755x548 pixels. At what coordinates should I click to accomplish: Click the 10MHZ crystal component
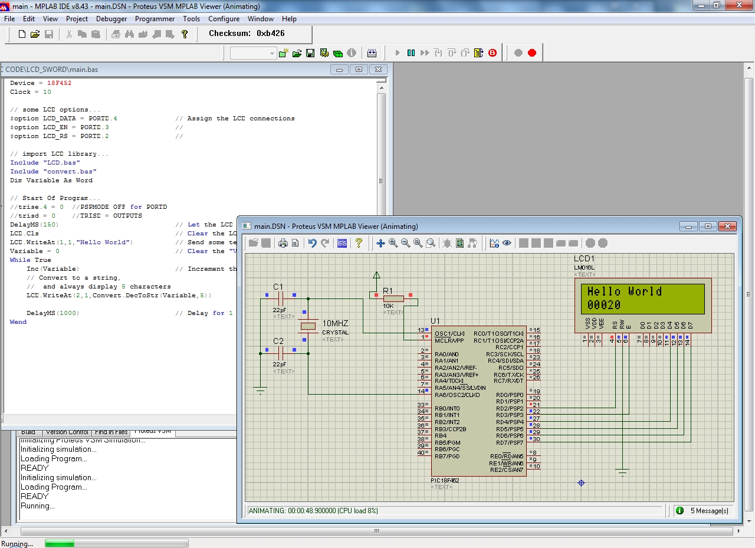308,326
